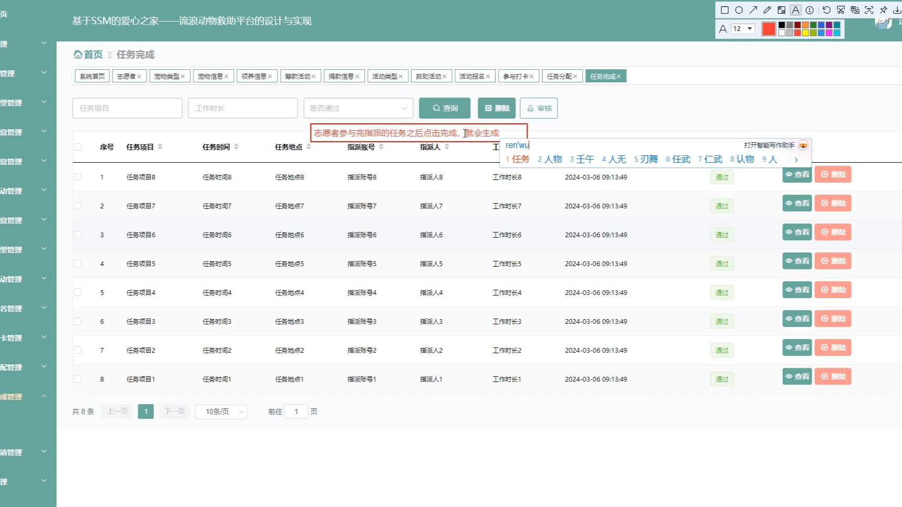The height and width of the screenshot is (507, 902).
Task: Check the row for 任务项目5
Action: pyautogui.click(x=78, y=263)
